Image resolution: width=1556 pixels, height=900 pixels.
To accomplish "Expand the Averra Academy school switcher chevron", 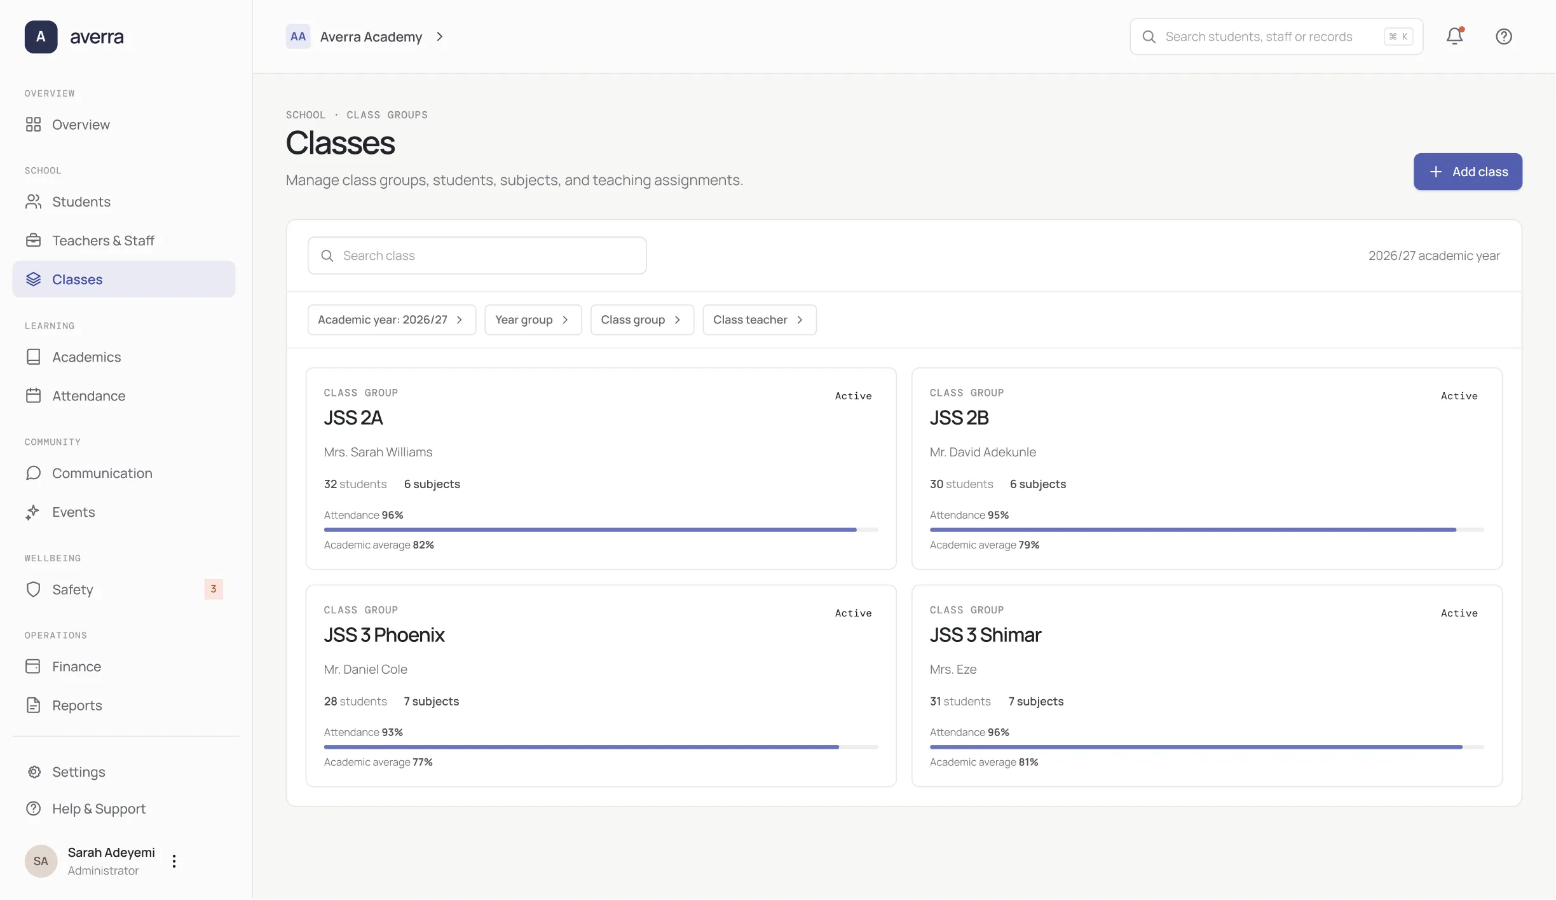I will click(x=439, y=37).
